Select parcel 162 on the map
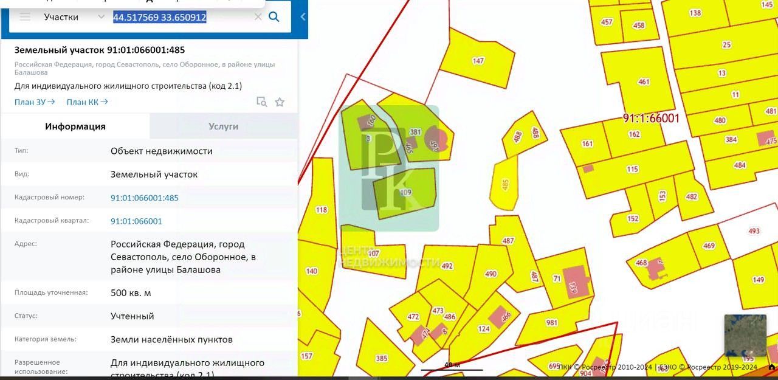Image resolution: width=778 pixels, height=380 pixels. (634, 134)
